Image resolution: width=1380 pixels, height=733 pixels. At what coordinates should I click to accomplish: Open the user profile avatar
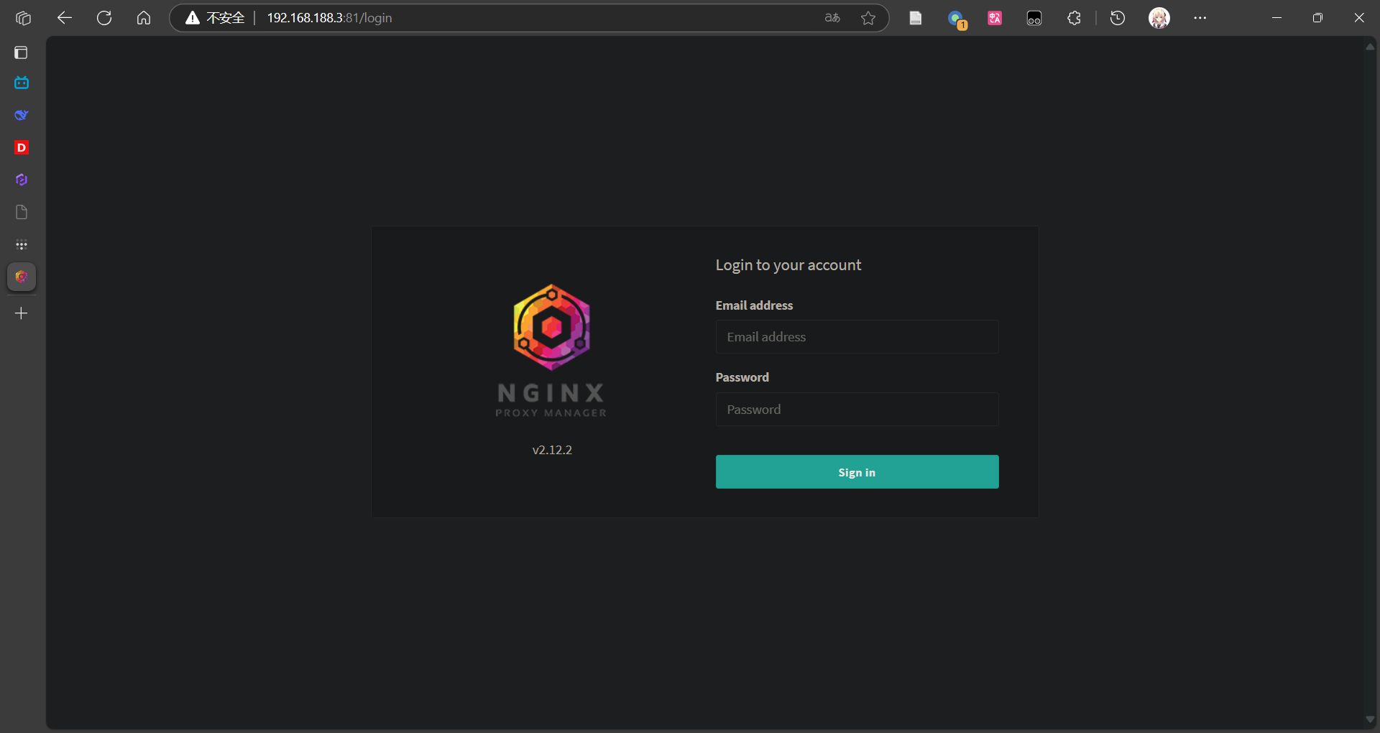click(1159, 18)
